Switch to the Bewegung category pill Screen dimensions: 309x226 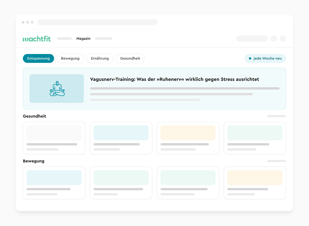(70, 59)
